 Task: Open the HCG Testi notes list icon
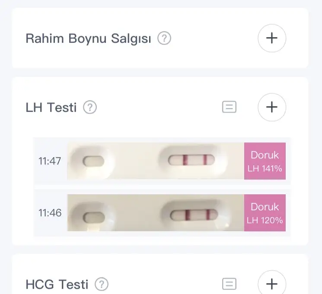coord(229,284)
